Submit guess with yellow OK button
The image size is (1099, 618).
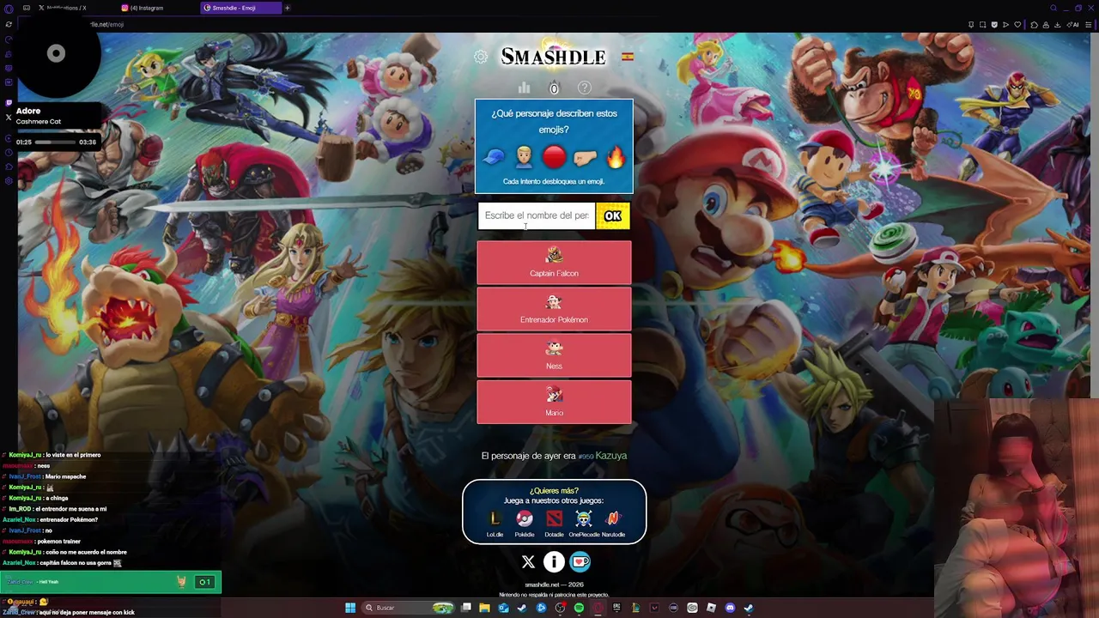(x=613, y=216)
